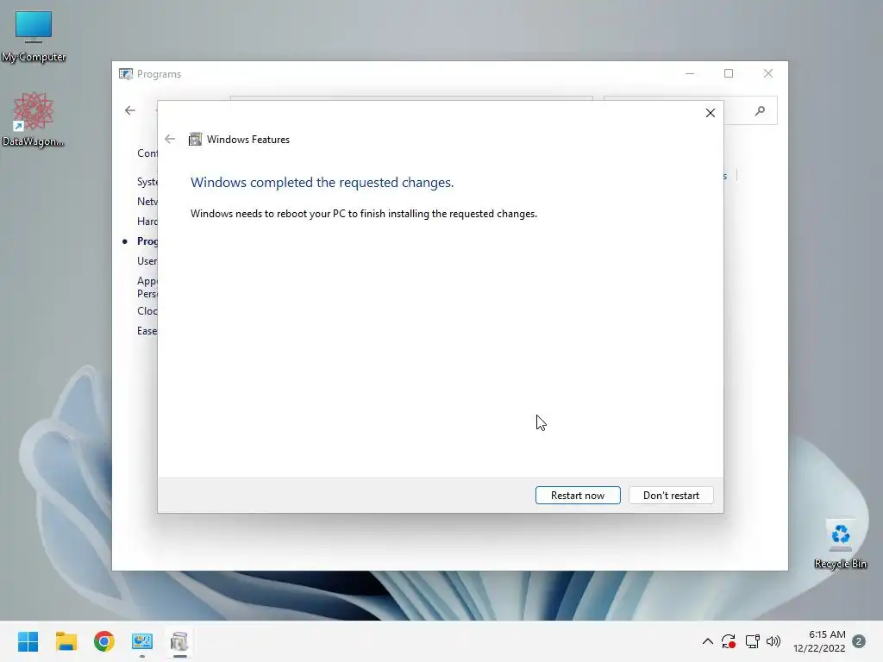Image resolution: width=883 pixels, height=662 pixels.
Task: Click the update status tray icon
Action: pyautogui.click(x=729, y=641)
